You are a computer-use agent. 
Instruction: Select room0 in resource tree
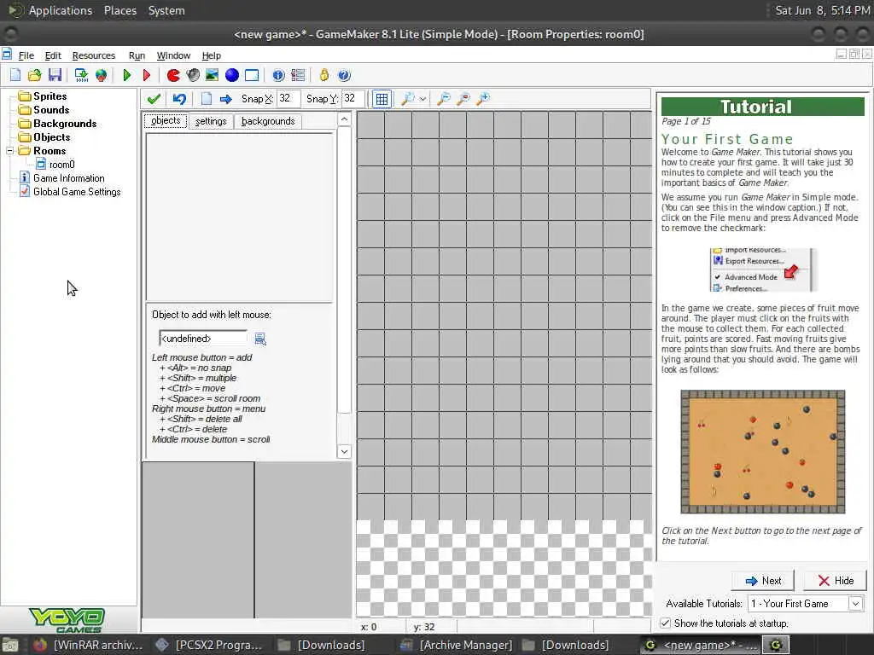pos(61,165)
